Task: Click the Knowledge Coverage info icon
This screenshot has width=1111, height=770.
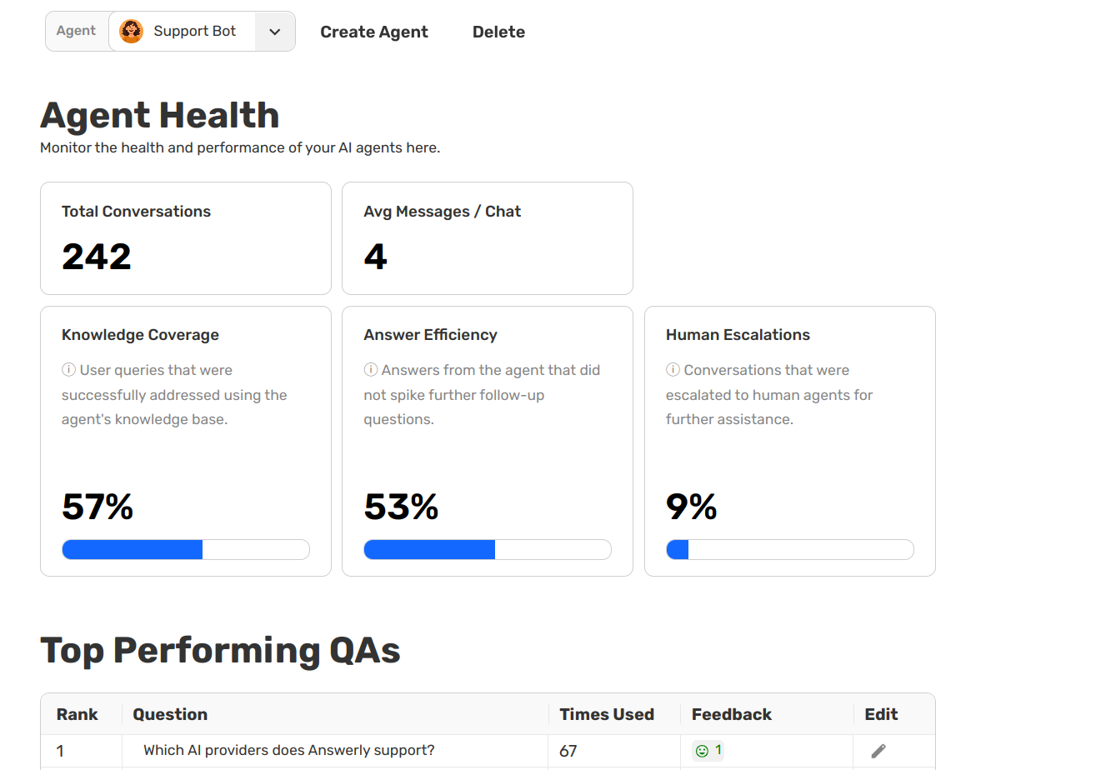Action: click(68, 370)
